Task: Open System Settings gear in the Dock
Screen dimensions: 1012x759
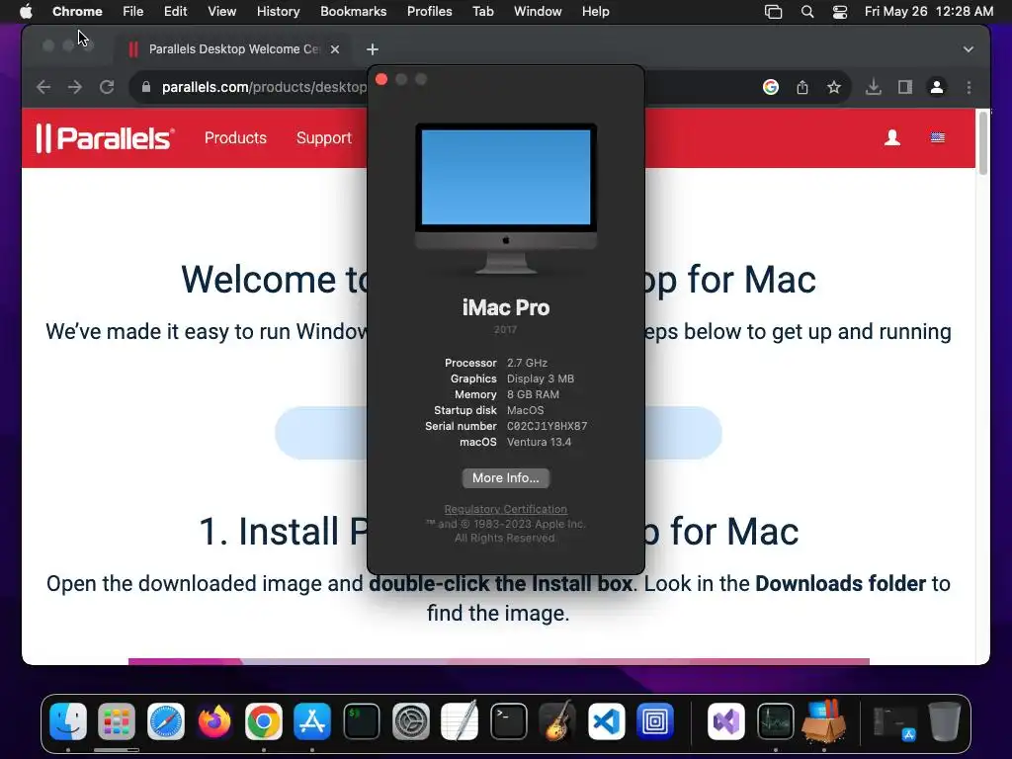Action: [x=410, y=720]
